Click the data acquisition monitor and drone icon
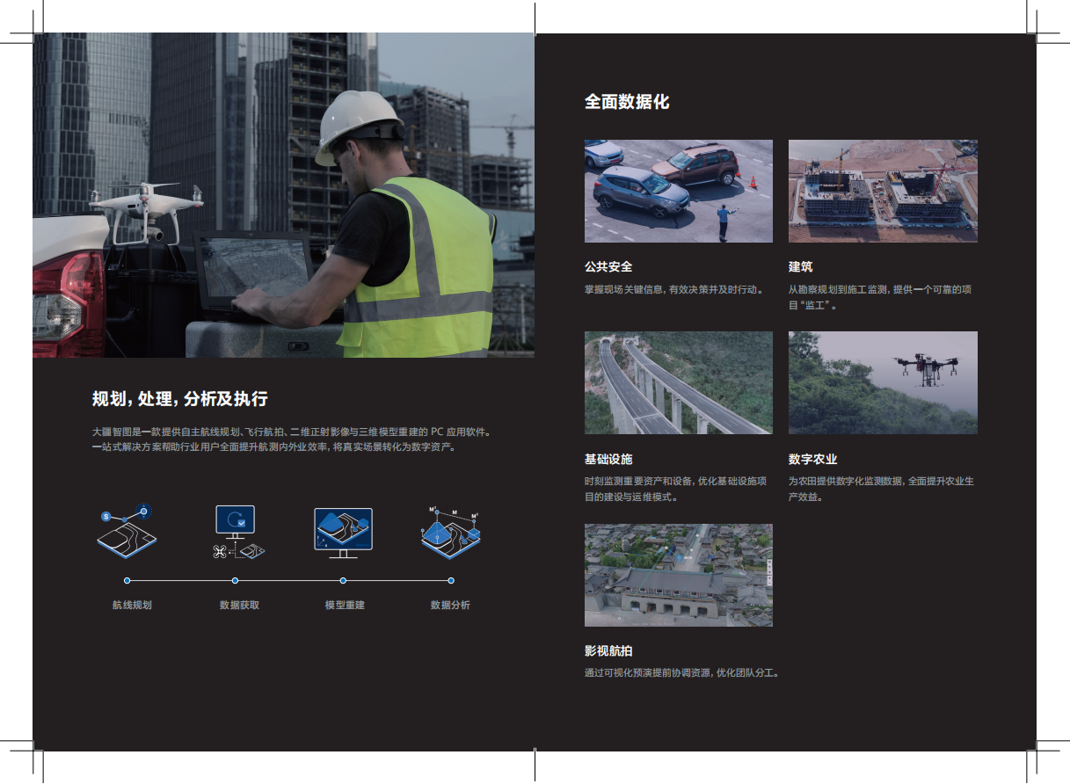 coord(237,532)
